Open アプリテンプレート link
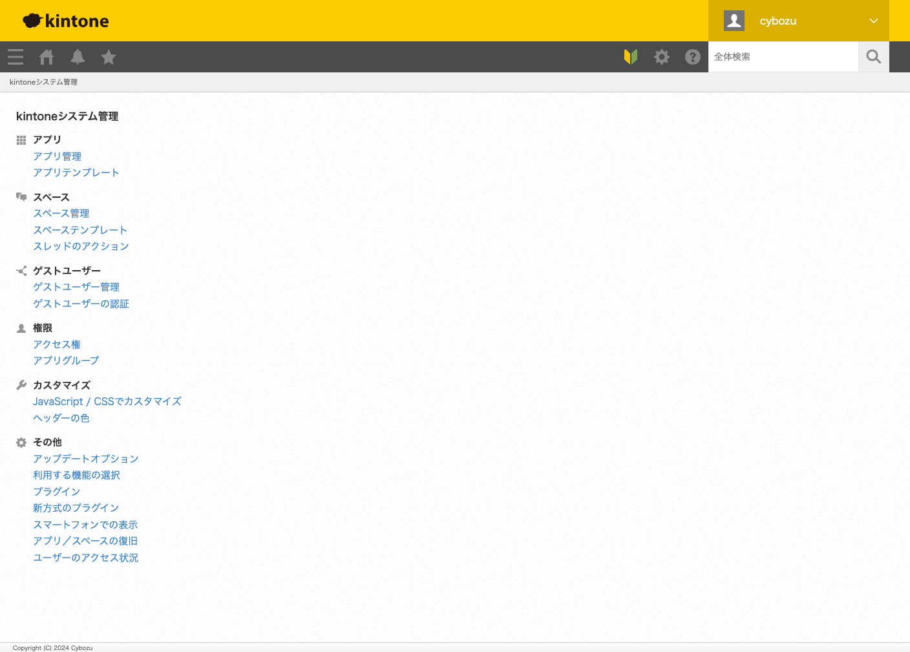Screen dimensions: 910x652 click(x=76, y=173)
